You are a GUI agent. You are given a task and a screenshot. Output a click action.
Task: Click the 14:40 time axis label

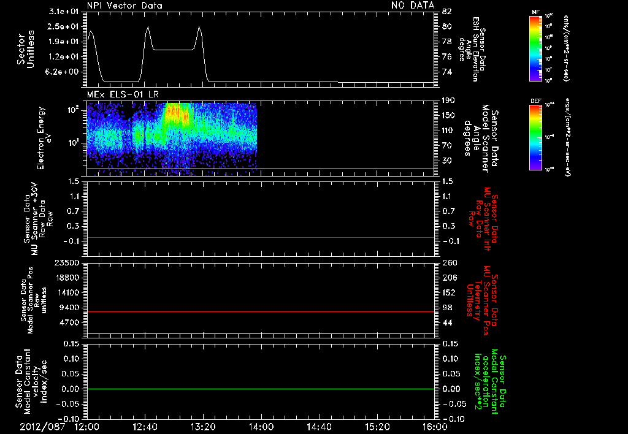click(319, 427)
